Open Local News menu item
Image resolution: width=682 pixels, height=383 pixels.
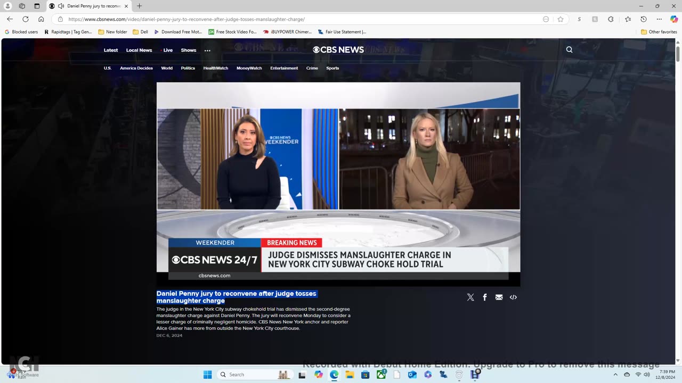coord(139,50)
